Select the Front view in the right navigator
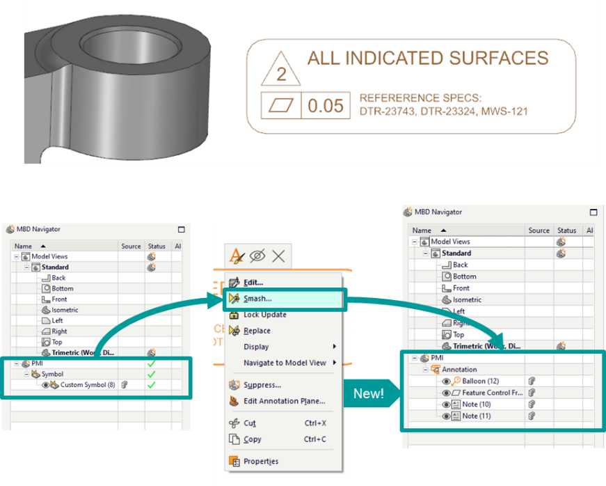This screenshot has height=486, width=606. coord(461,288)
